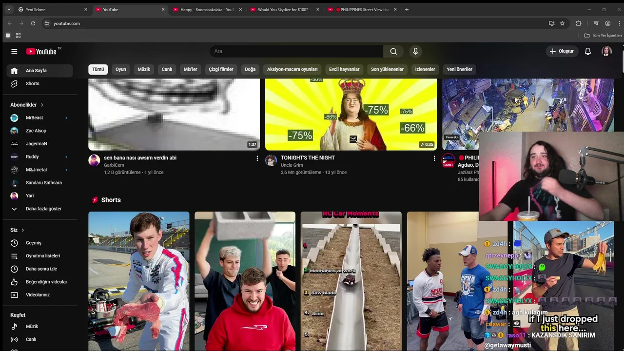Open M&Jmetal subscription channel
The image size is (624, 351).
[x=39, y=170]
